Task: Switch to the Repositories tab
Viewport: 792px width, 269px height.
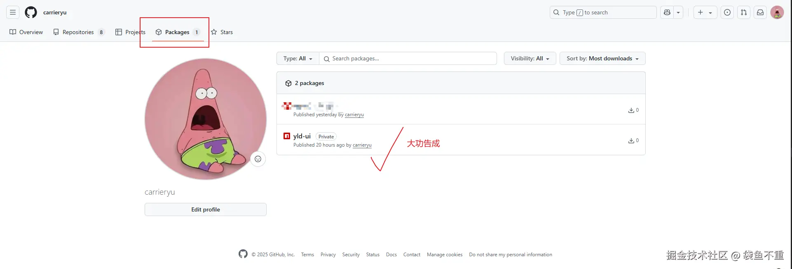Action: (79, 32)
